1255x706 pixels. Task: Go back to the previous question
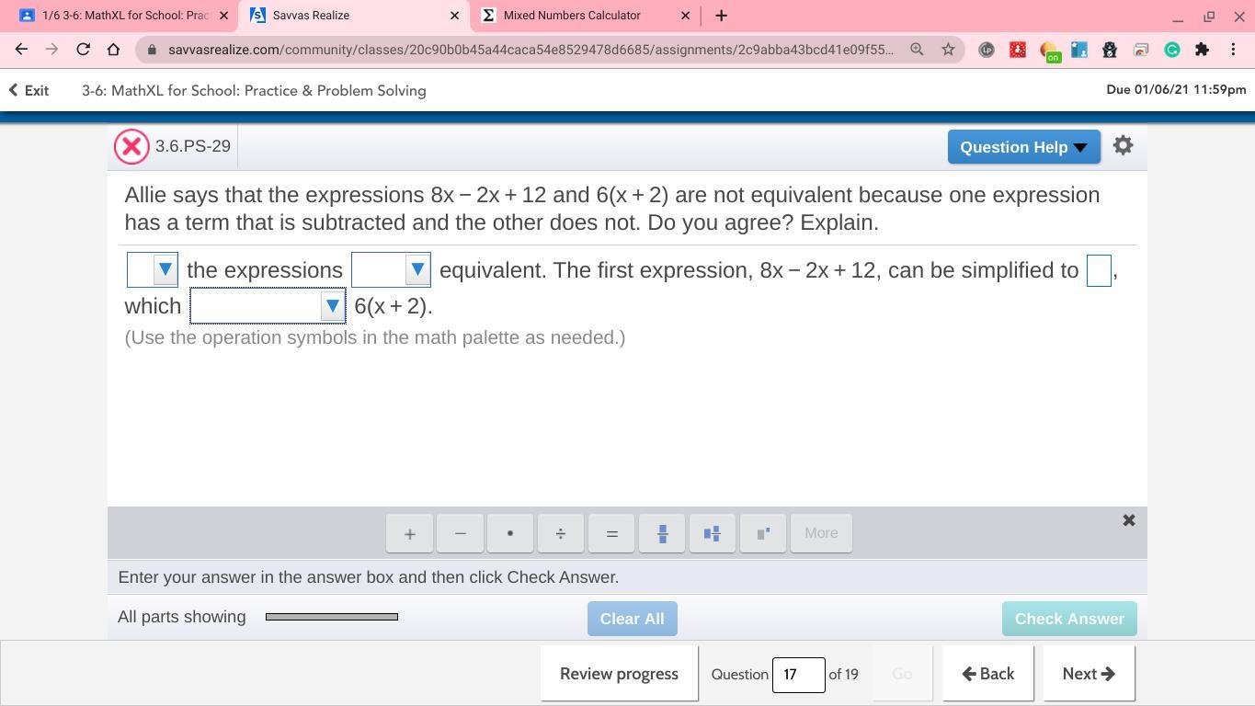(987, 674)
